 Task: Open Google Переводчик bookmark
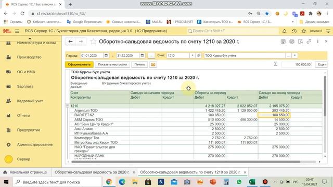(x=84, y=22)
